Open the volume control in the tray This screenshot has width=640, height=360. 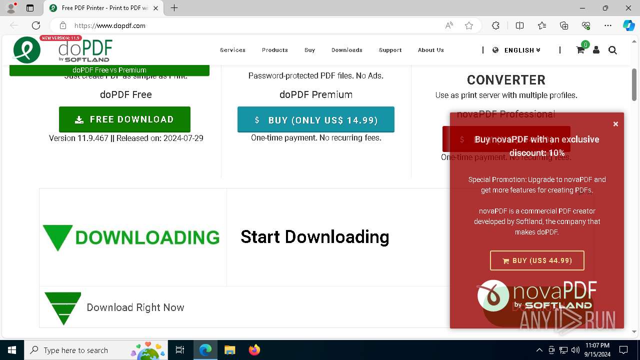coord(575,350)
